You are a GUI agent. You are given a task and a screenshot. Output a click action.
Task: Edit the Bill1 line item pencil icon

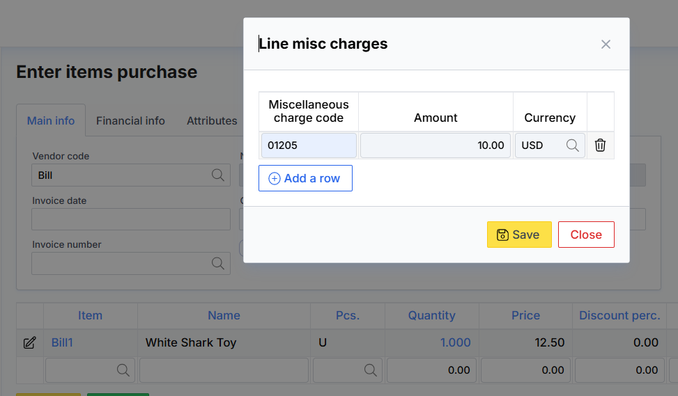point(29,342)
